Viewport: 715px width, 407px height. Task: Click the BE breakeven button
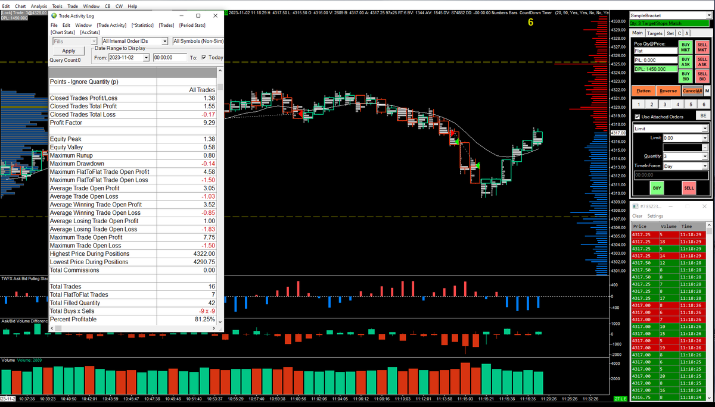703,116
